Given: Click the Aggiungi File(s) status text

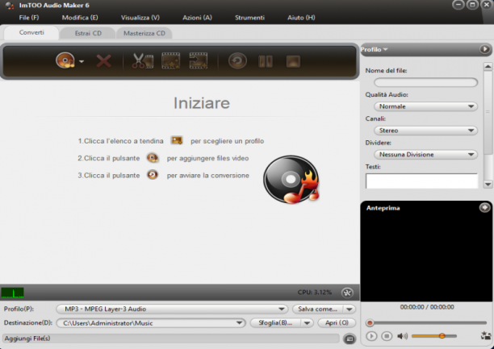Looking at the screenshot, I should pyautogui.click(x=27, y=339).
